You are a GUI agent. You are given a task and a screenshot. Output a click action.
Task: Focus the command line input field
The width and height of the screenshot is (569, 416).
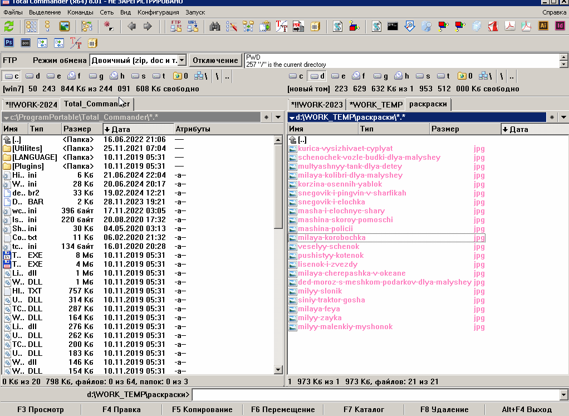coord(376,395)
